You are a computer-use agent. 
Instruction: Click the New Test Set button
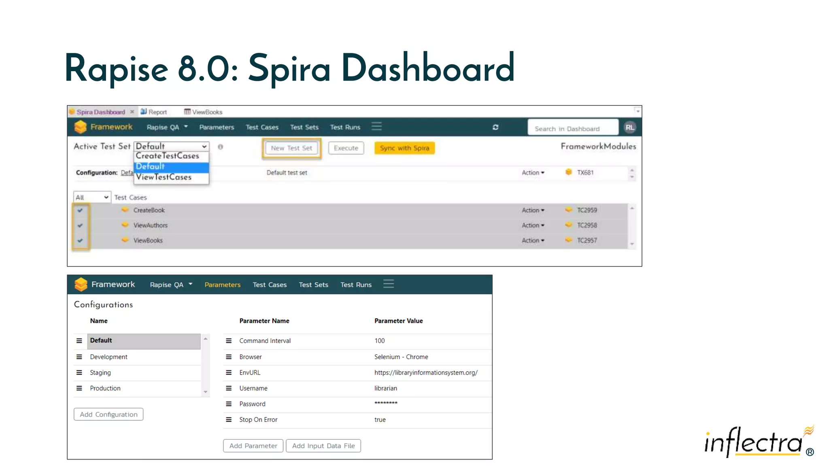coord(291,148)
